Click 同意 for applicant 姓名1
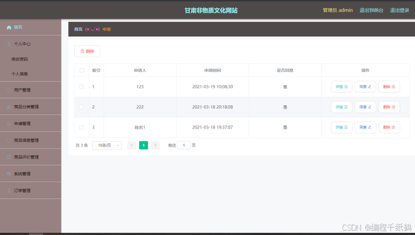Viewport: 415px width, 235px height. tap(365, 127)
